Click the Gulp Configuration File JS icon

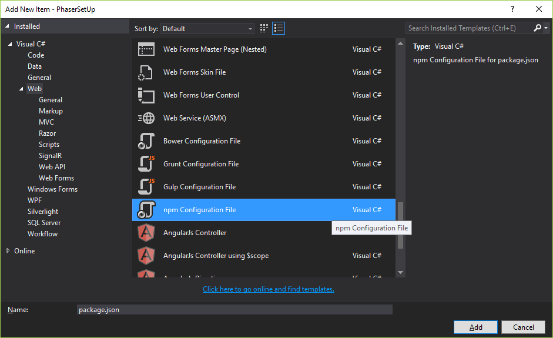tap(146, 187)
